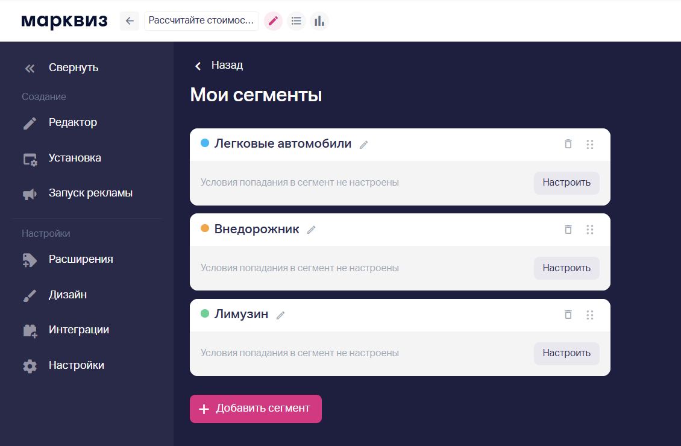Add a new segment with Добавить сегмент
The height and width of the screenshot is (446, 681).
point(256,409)
